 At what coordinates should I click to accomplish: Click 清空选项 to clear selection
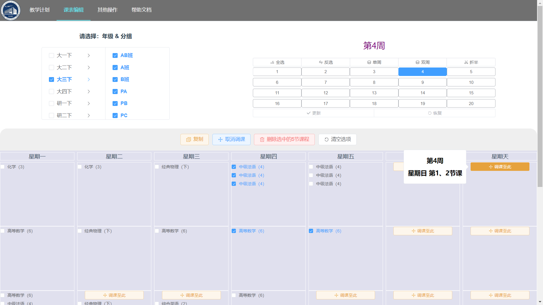coord(337,140)
